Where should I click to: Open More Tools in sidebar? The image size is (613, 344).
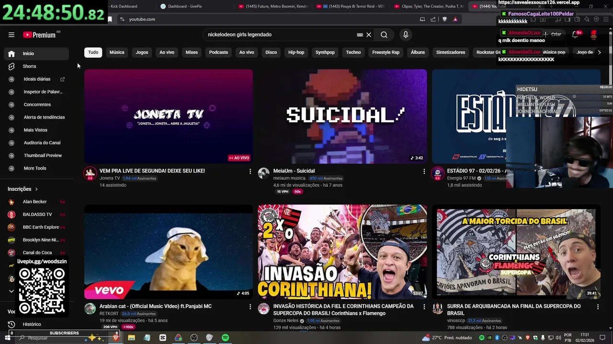(x=36, y=168)
